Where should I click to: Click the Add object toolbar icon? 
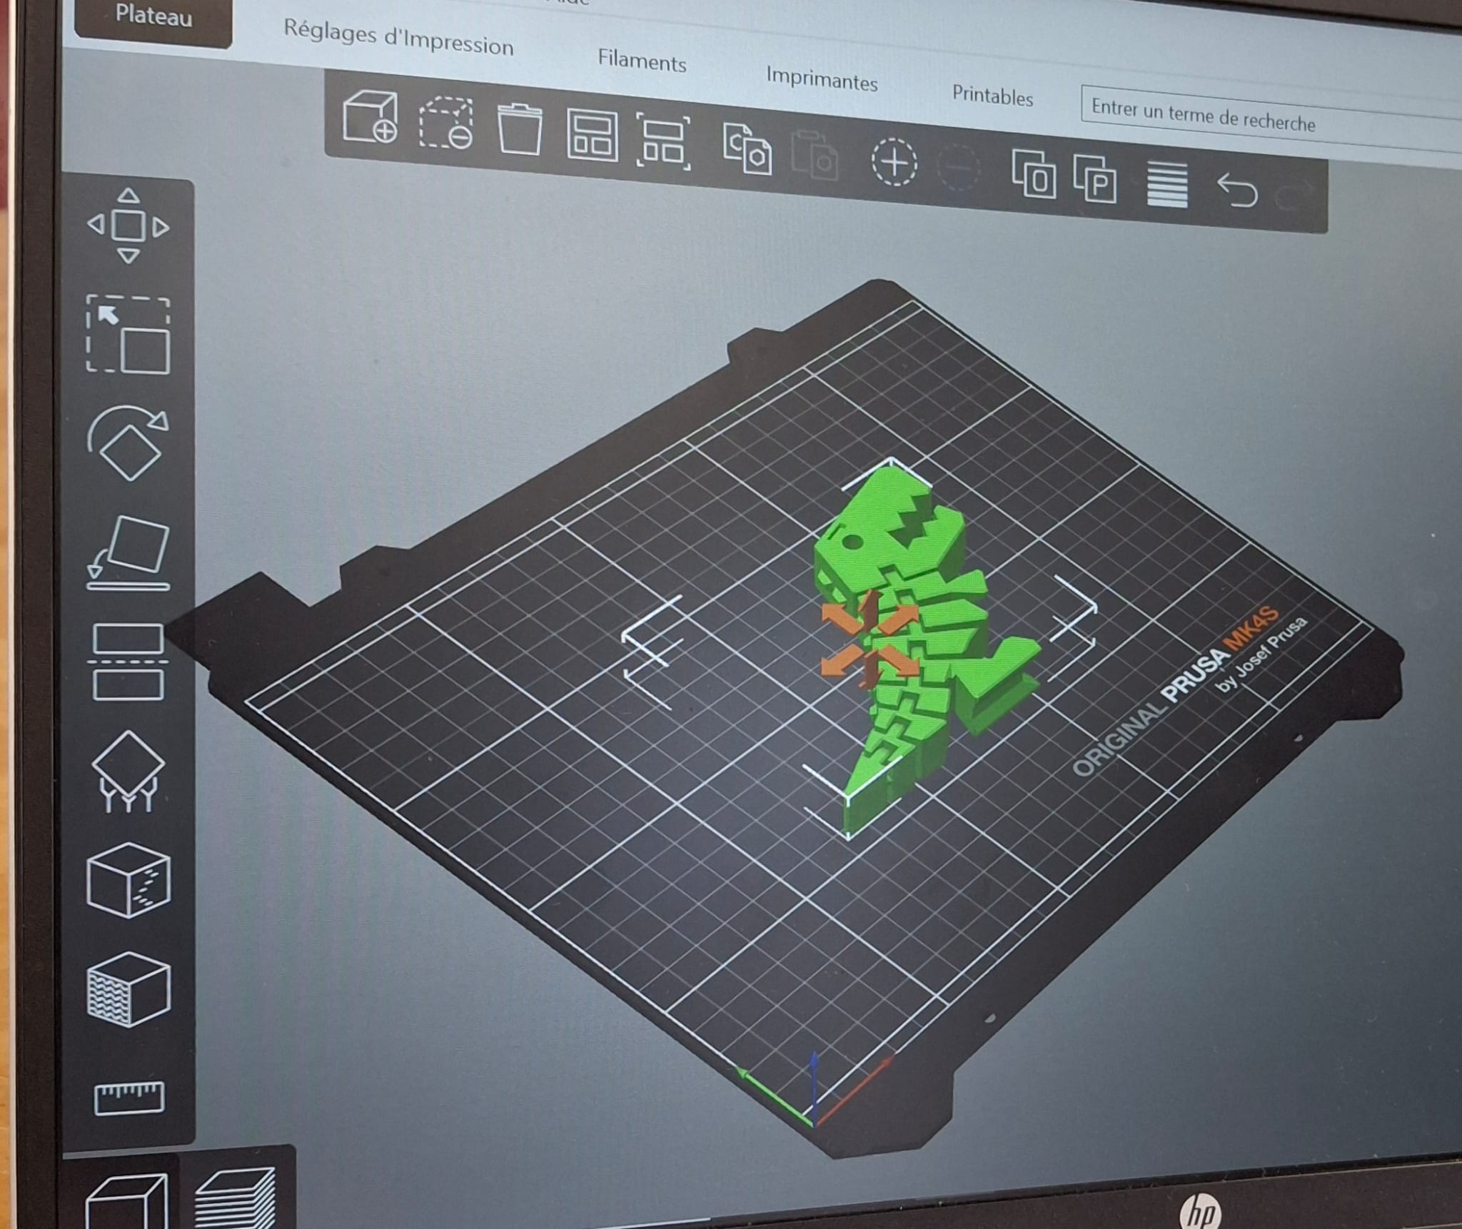point(370,117)
